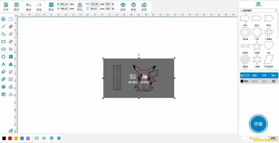Toggle the padlock at left bottom
Viewport: 279px width, 143px height.
pos(11,131)
